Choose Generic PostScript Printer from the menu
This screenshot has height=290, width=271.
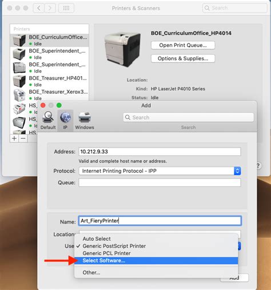tap(156, 246)
